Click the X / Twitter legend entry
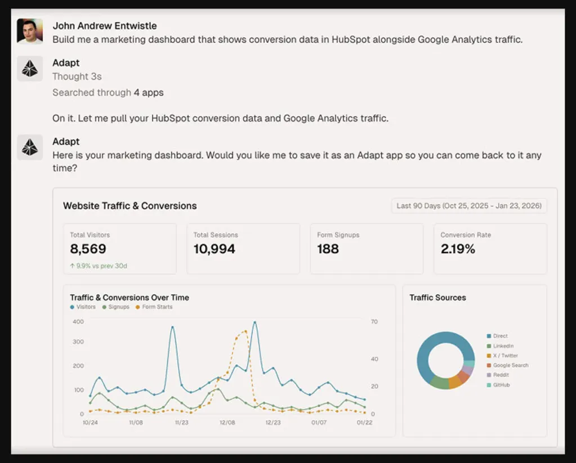The width and height of the screenshot is (576, 463). [x=505, y=356]
